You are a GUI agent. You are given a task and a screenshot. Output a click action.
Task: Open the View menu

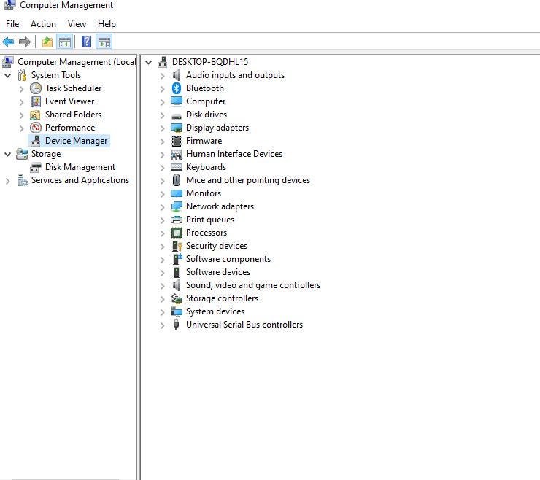click(77, 24)
